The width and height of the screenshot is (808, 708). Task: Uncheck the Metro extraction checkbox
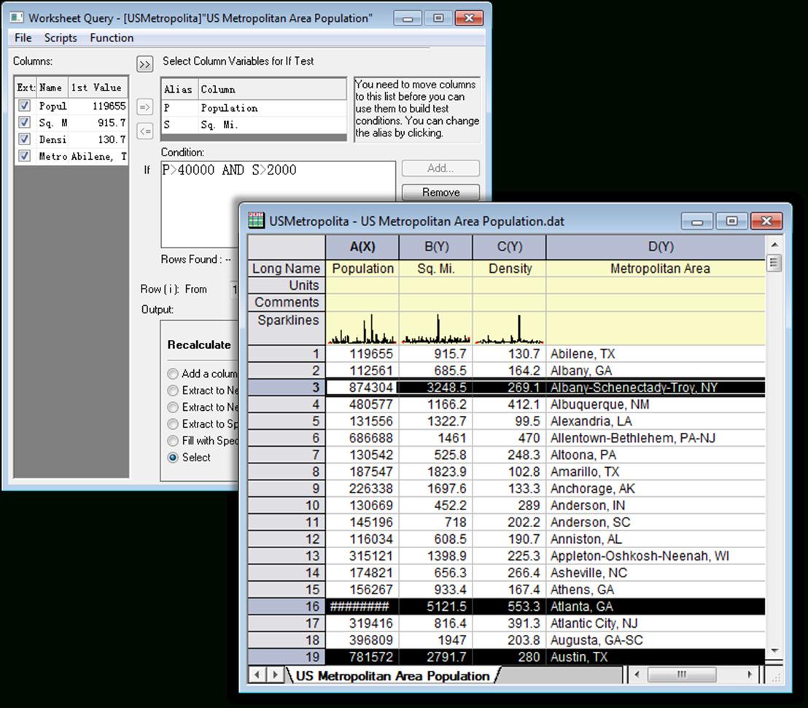click(23, 155)
